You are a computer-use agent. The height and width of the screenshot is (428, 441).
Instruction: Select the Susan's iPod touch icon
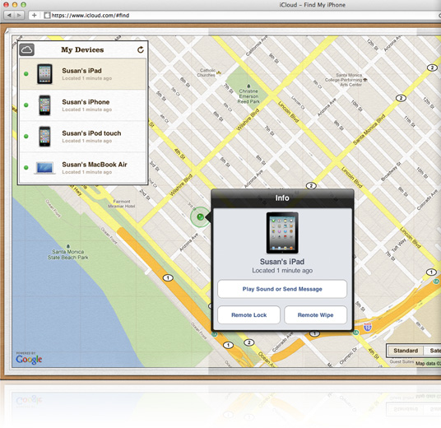44,137
